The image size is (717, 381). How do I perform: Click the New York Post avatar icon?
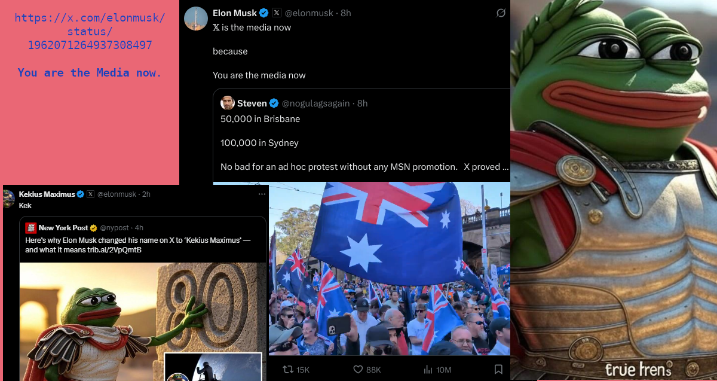(30, 228)
